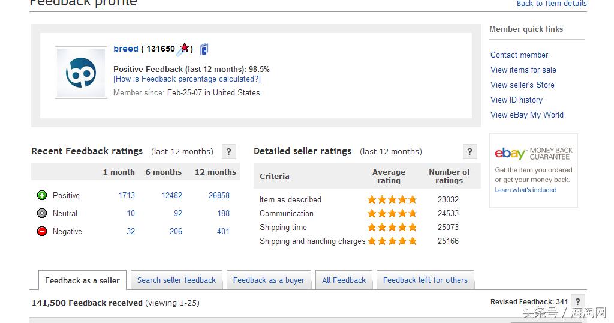
Task: Click the gray Neutral feedback icon
Action: [42, 213]
